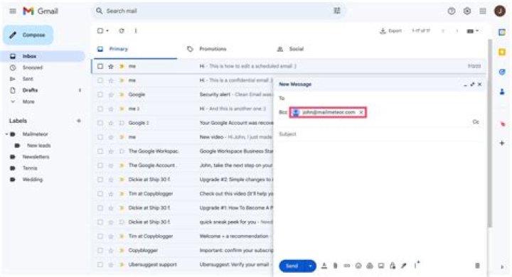Open the select-all checkbox dropdown
The image size is (512, 277).
pos(107,31)
